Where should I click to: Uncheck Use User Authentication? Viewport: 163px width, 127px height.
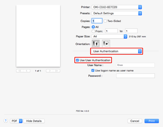[x=77, y=60]
